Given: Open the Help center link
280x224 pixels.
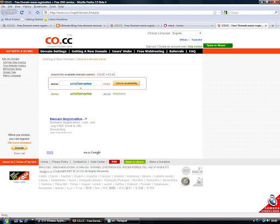Looking at the screenshot, I should [x=195, y=46].
